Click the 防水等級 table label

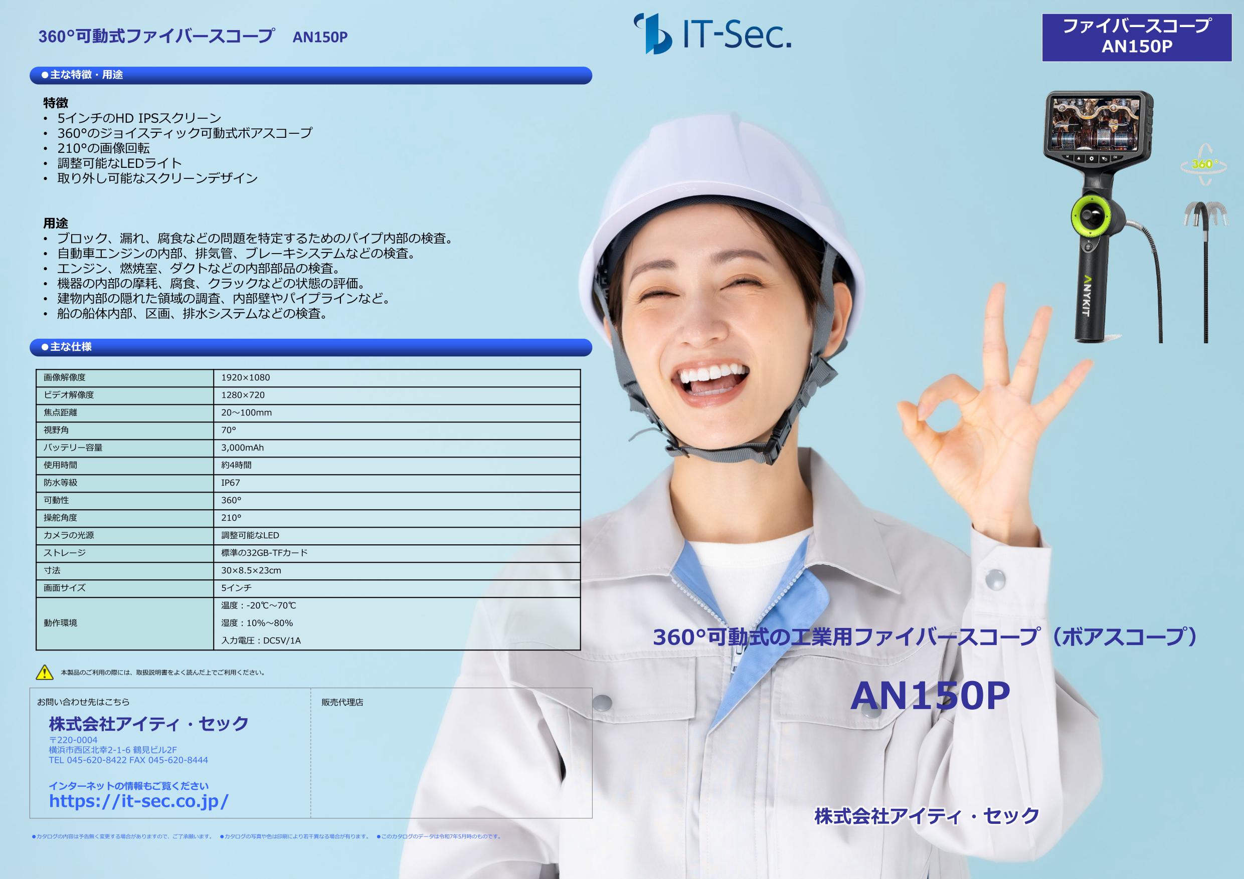(60, 483)
